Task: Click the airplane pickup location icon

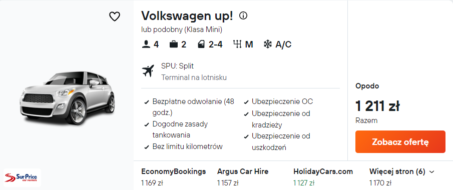Action: click(148, 71)
